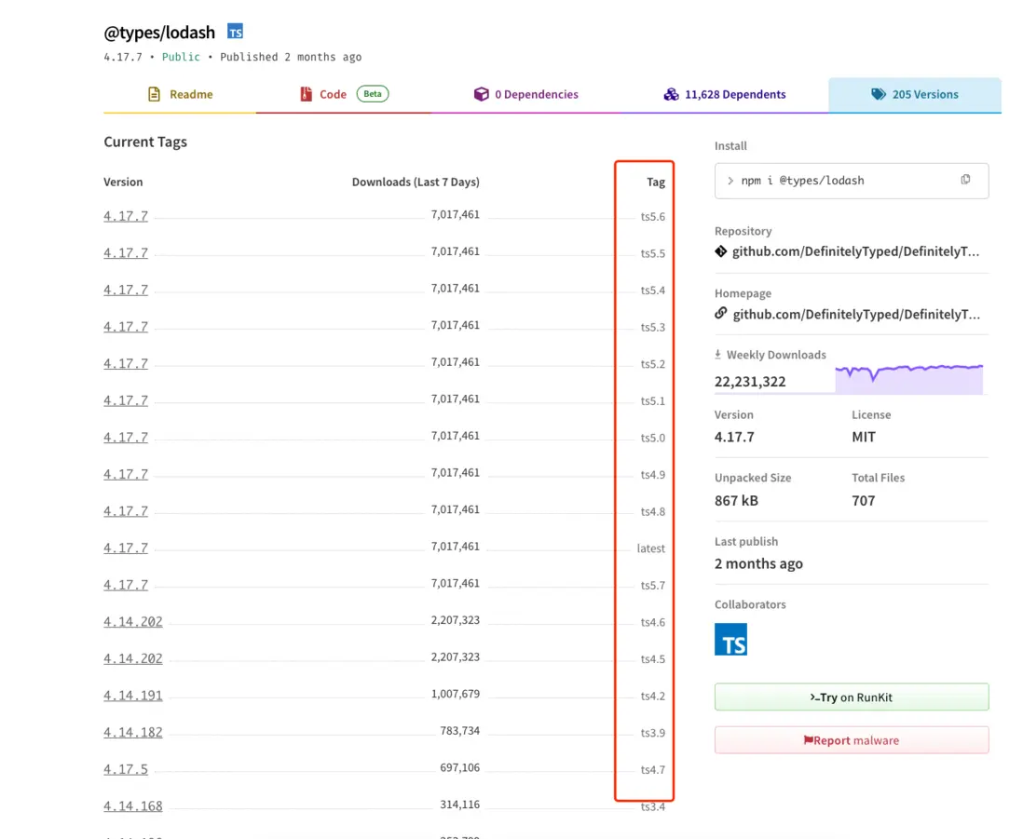Open version 4.14.182 tagged ts3.9

click(x=132, y=733)
